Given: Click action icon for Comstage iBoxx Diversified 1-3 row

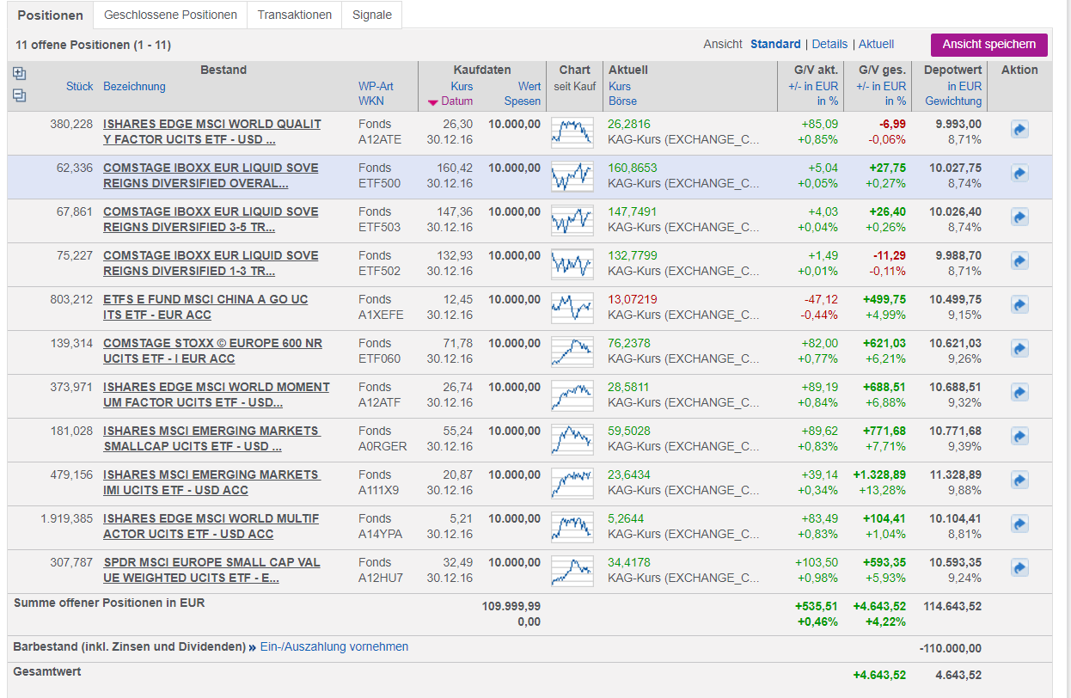Looking at the screenshot, I should [1019, 261].
